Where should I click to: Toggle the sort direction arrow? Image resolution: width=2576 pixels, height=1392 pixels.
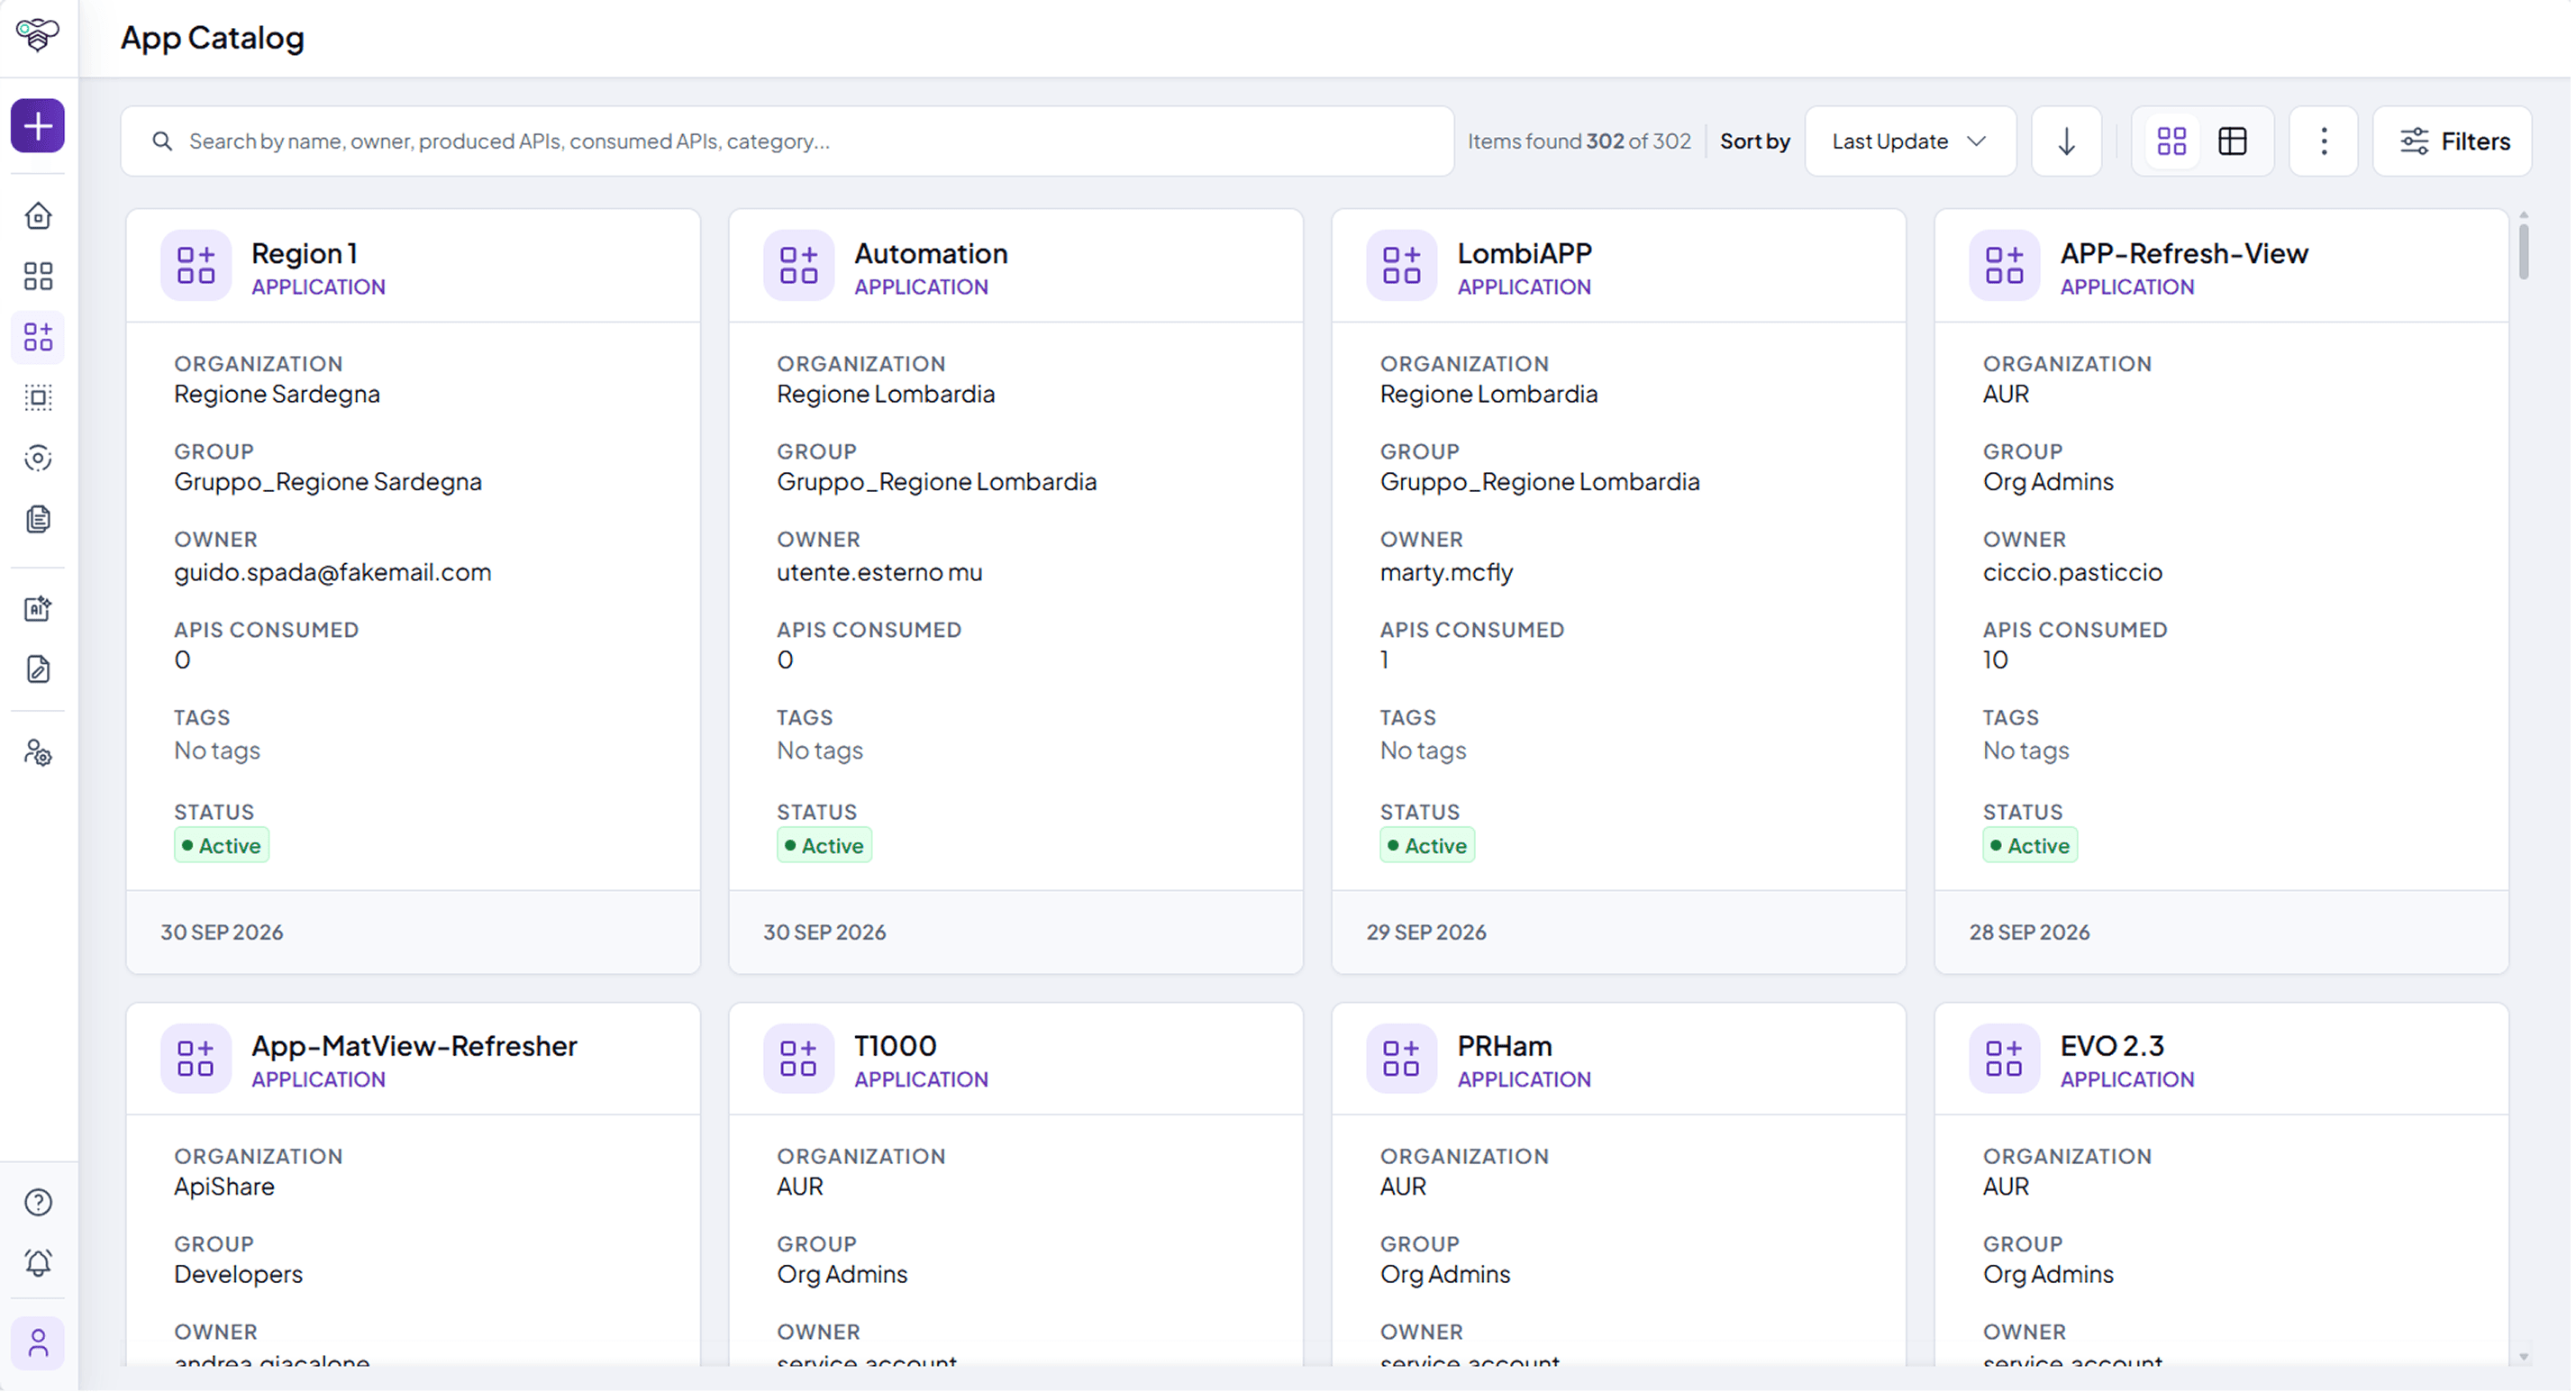tap(2068, 141)
